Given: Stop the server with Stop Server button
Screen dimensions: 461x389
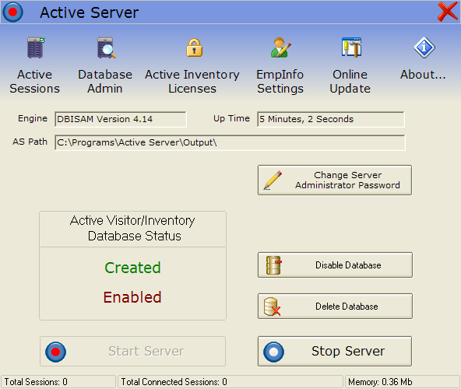Looking at the screenshot, I should tap(335, 352).
